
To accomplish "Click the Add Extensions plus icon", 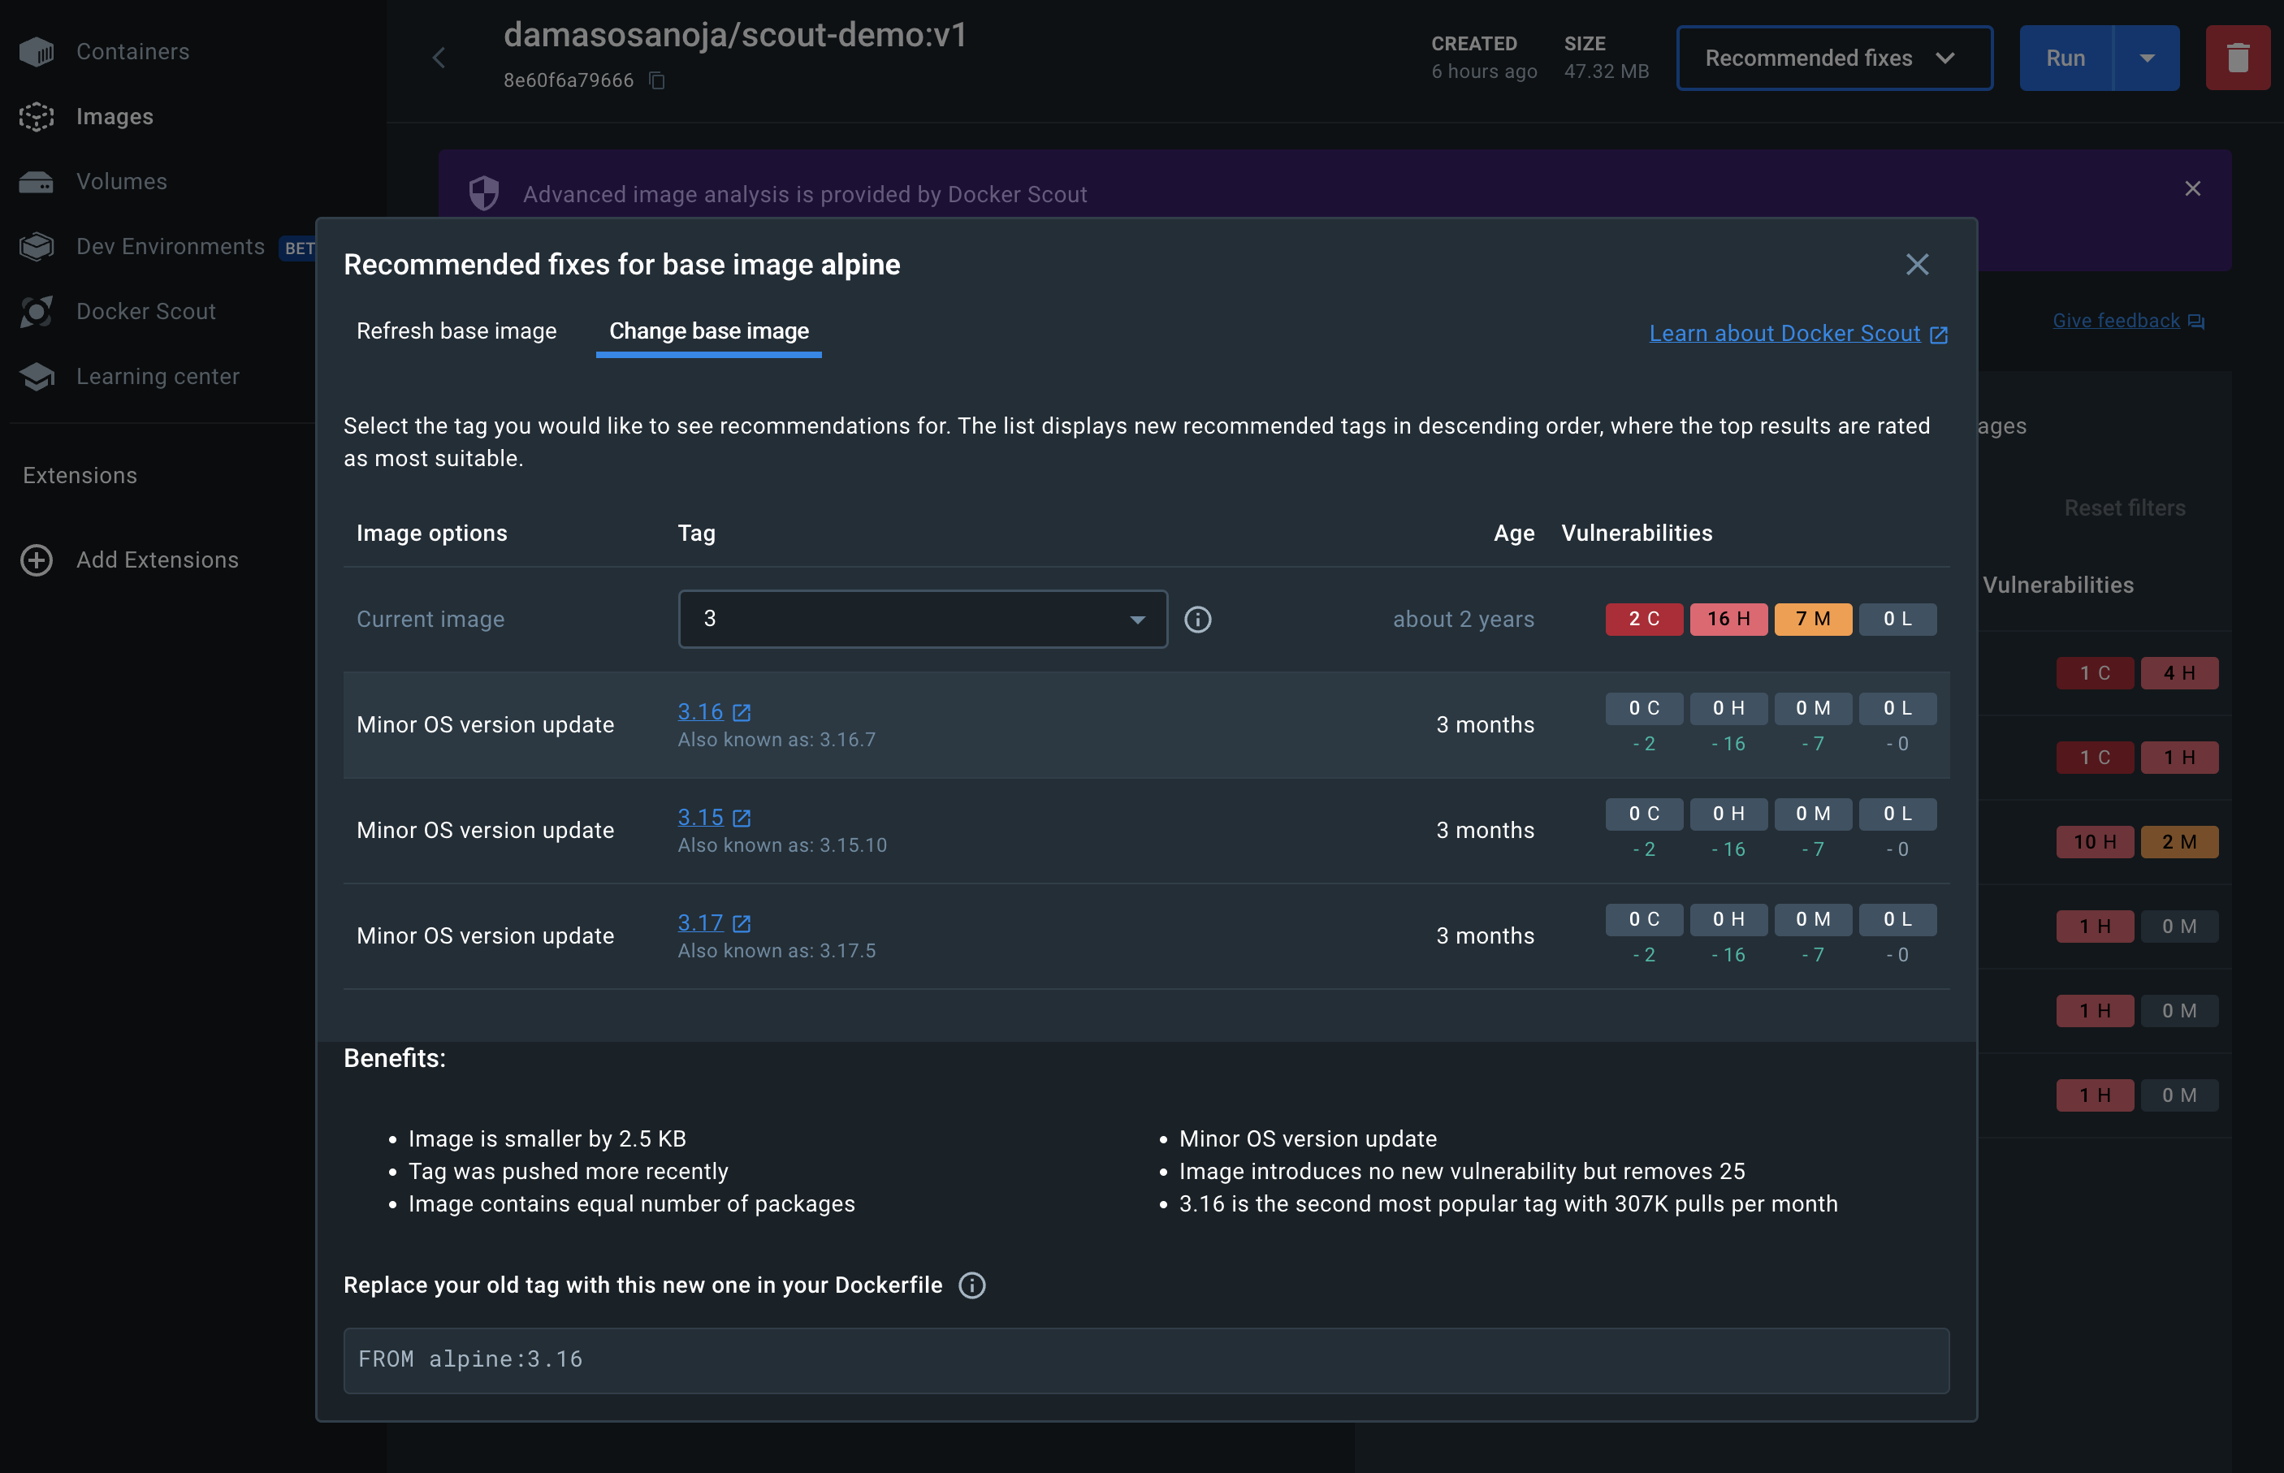I will pyautogui.click(x=37, y=560).
